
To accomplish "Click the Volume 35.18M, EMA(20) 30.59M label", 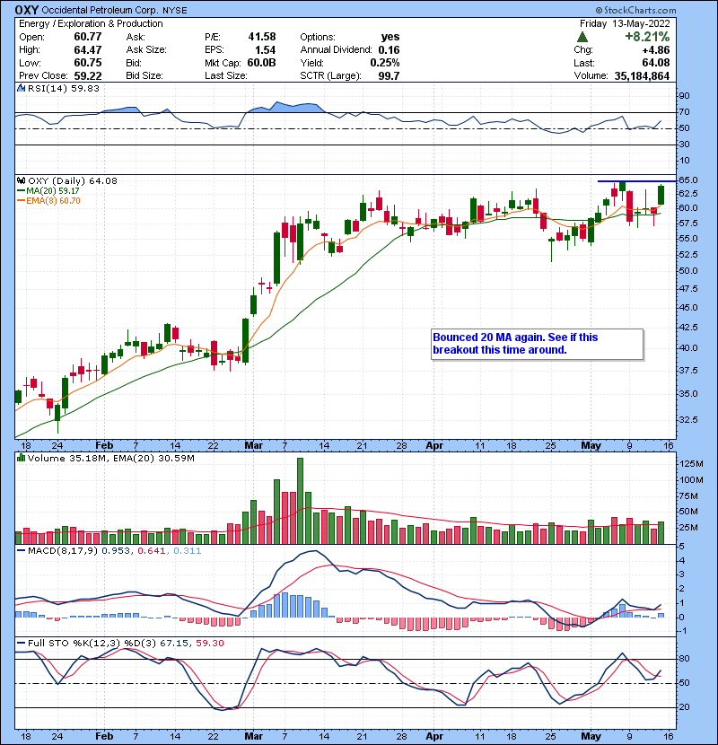I will coord(111,458).
